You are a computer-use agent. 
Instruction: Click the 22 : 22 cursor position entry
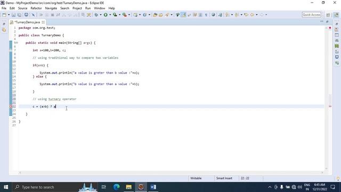pyautogui.click(x=245, y=178)
